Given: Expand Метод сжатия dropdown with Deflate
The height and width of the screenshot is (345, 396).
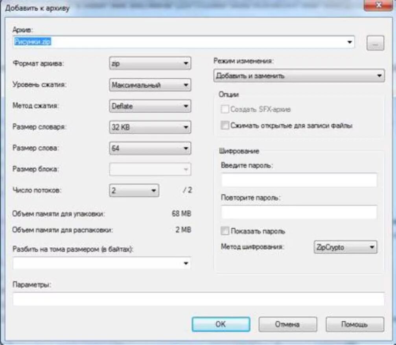Looking at the screenshot, I should click(150, 106).
